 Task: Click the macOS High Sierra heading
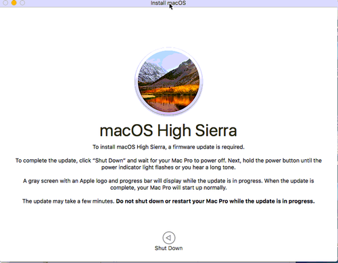tap(168, 131)
